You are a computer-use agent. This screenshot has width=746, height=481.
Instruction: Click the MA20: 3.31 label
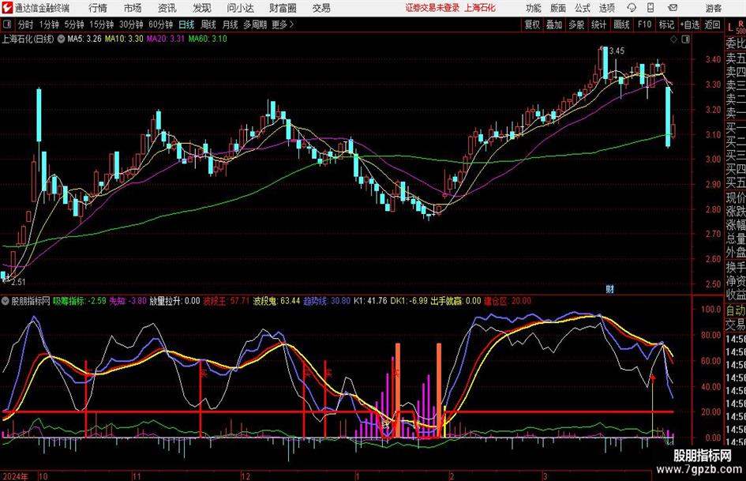pos(165,39)
